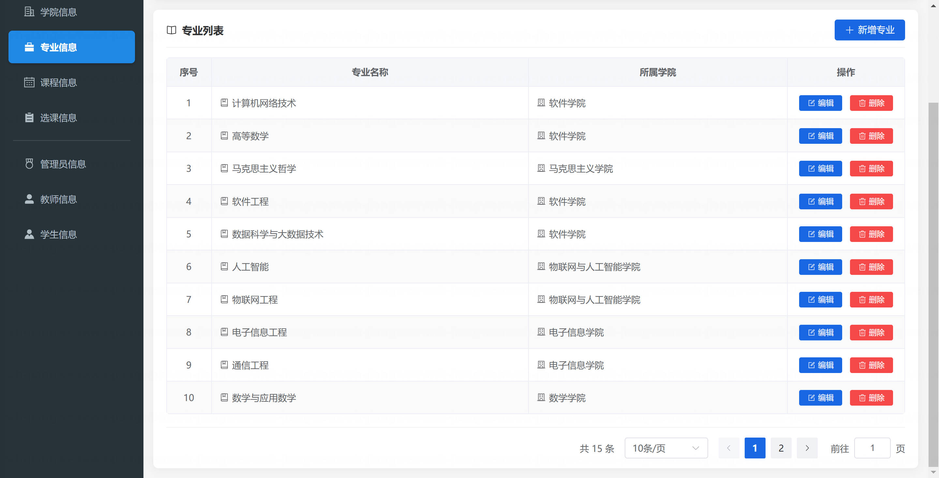Open 学生信息 page
939x478 pixels.
pyautogui.click(x=71, y=234)
